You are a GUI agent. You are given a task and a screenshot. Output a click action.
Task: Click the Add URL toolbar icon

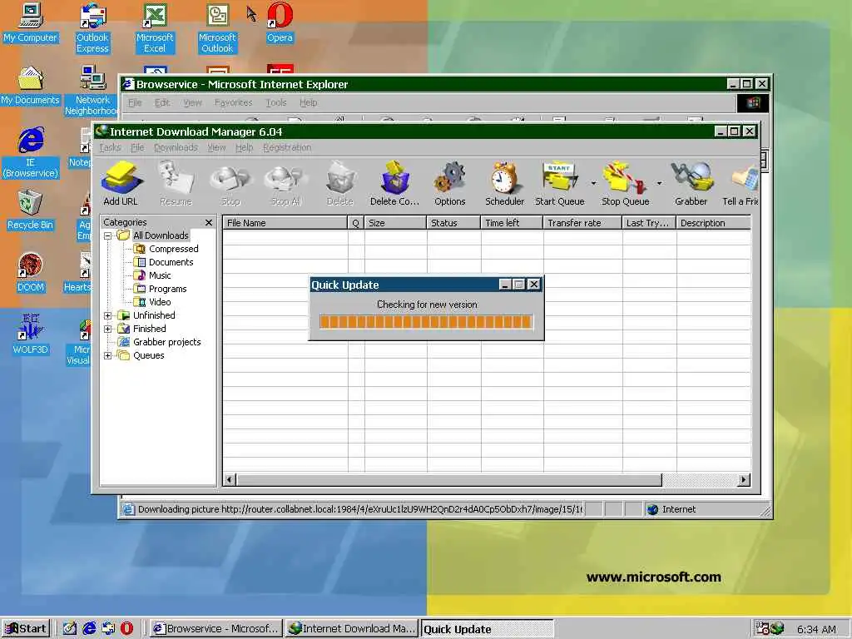coord(121,183)
